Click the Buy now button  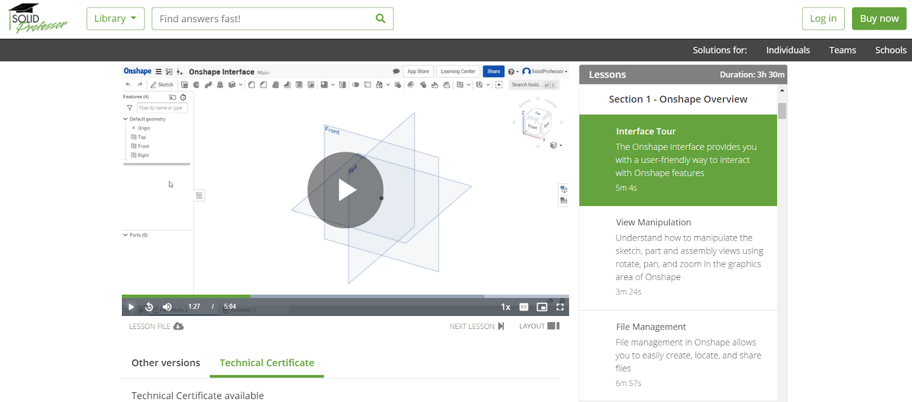pos(879,19)
